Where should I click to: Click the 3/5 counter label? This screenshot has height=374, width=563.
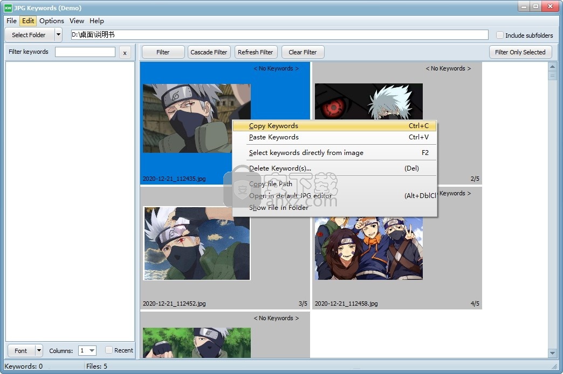pos(303,304)
